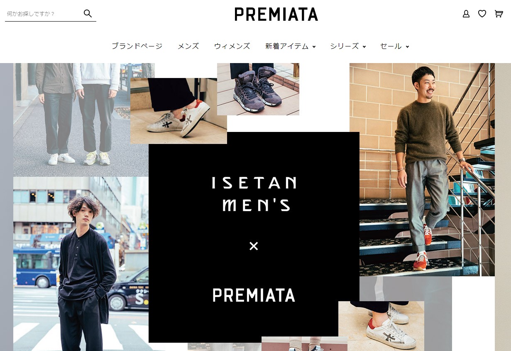Click the search magnifier icon
The height and width of the screenshot is (351, 511).
tap(88, 13)
